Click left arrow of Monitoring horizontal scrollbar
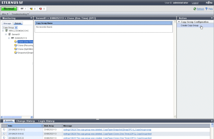Screen dimensions: 214x139 [2, 117]
